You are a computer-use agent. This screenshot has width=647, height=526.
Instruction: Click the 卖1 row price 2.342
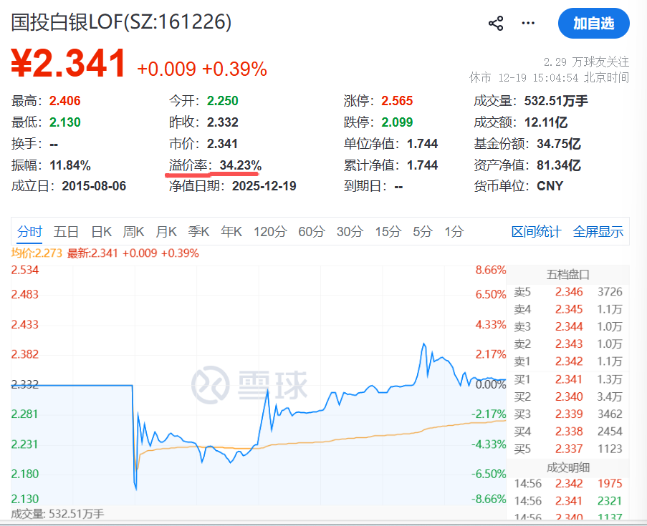[569, 361]
